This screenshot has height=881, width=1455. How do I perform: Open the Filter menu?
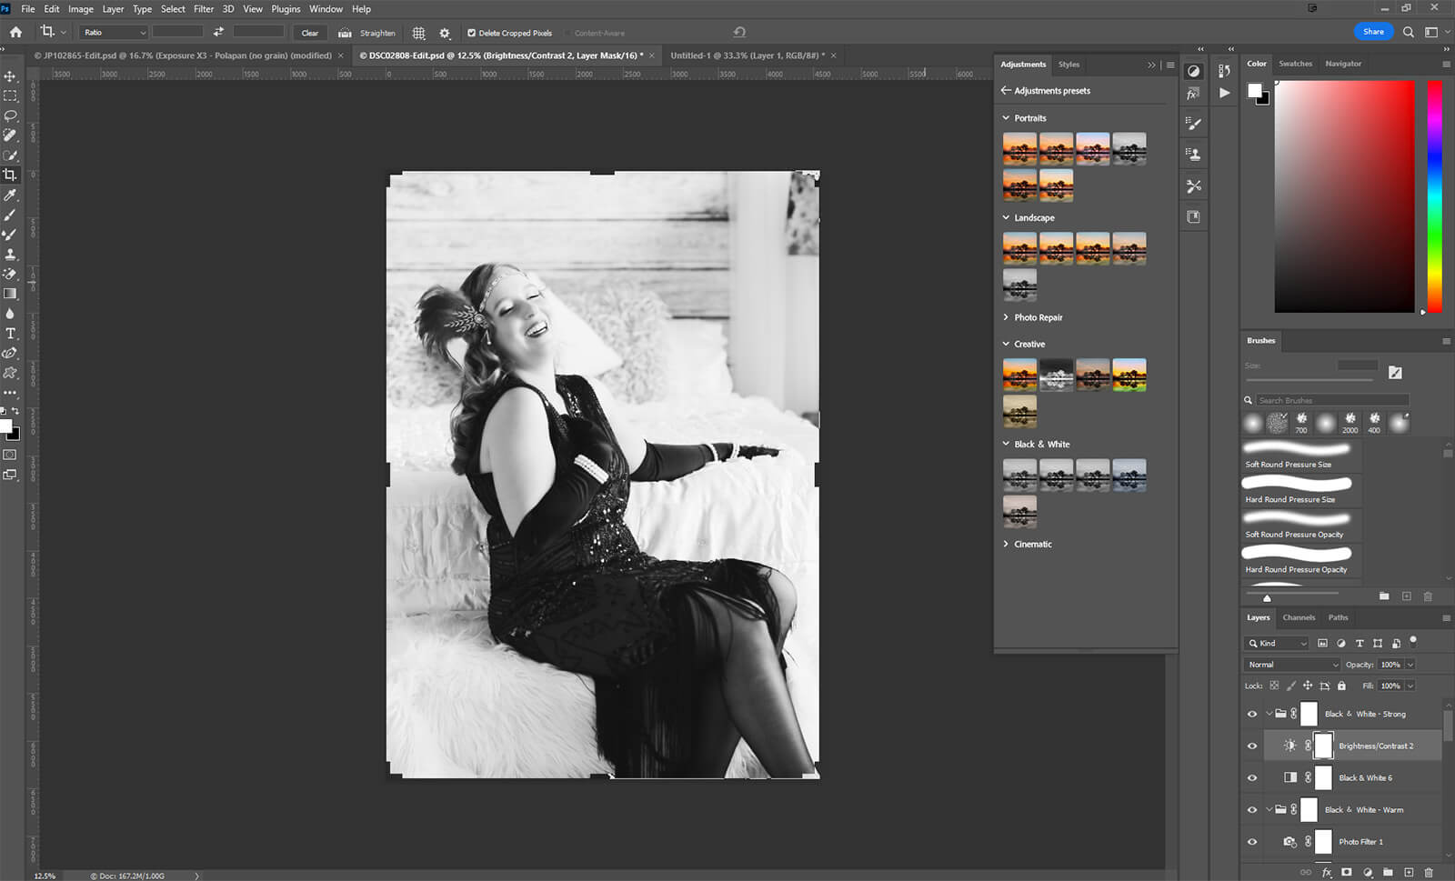tap(204, 9)
